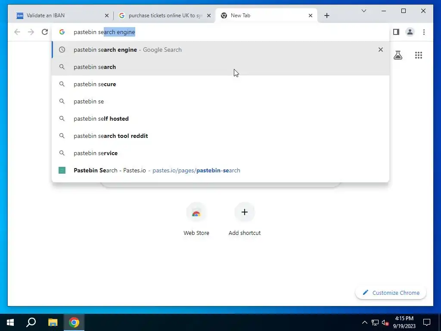The height and width of the screenshot is (331, 441).
Task: Maximize the Chrome window
Action: (x=403, y=11)
